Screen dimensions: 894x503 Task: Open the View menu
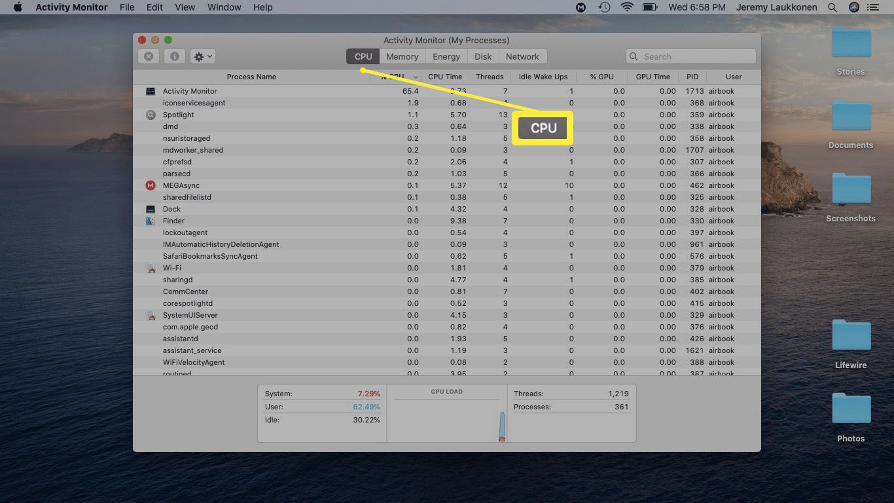tap(185, 7)
